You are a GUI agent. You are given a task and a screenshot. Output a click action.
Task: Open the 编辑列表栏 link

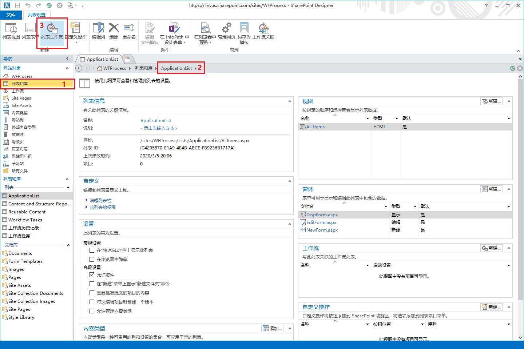100,201
